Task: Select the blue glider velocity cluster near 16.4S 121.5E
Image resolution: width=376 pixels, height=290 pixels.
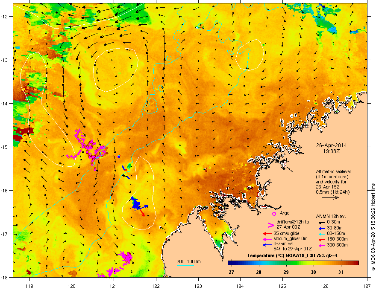Action: (137, 203)
